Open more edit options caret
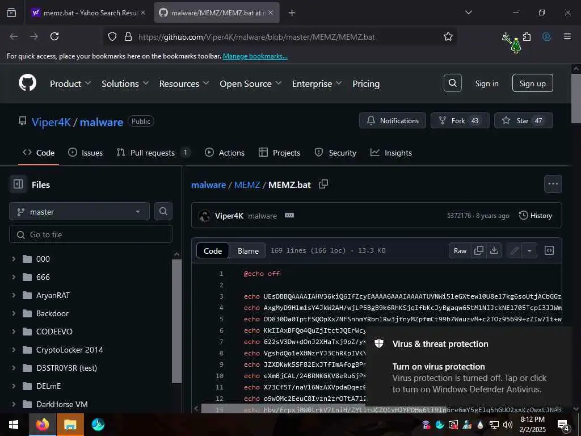The image size is (581, 436). click(529, 250)
